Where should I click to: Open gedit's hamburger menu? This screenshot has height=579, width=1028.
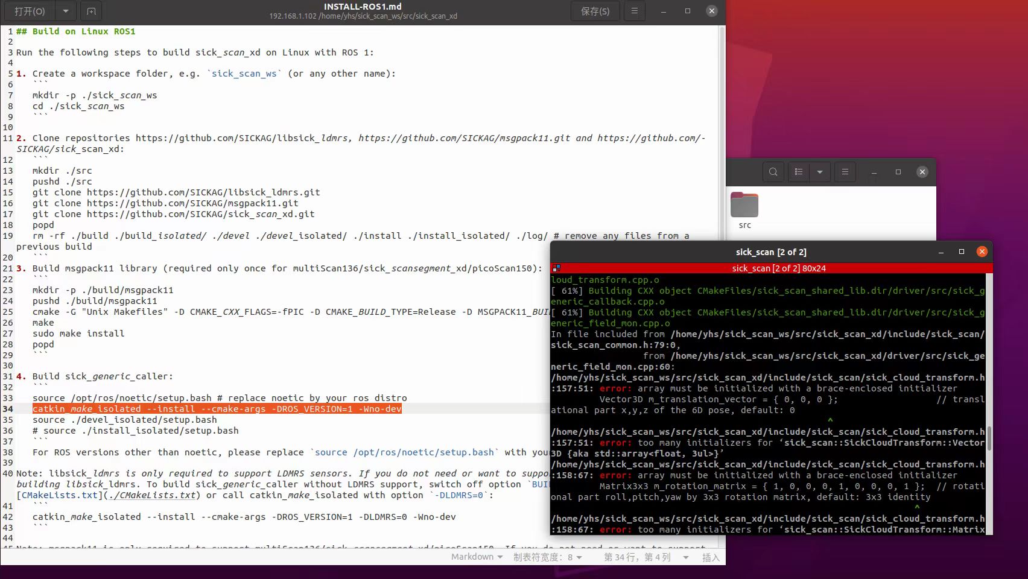[634, 11]
